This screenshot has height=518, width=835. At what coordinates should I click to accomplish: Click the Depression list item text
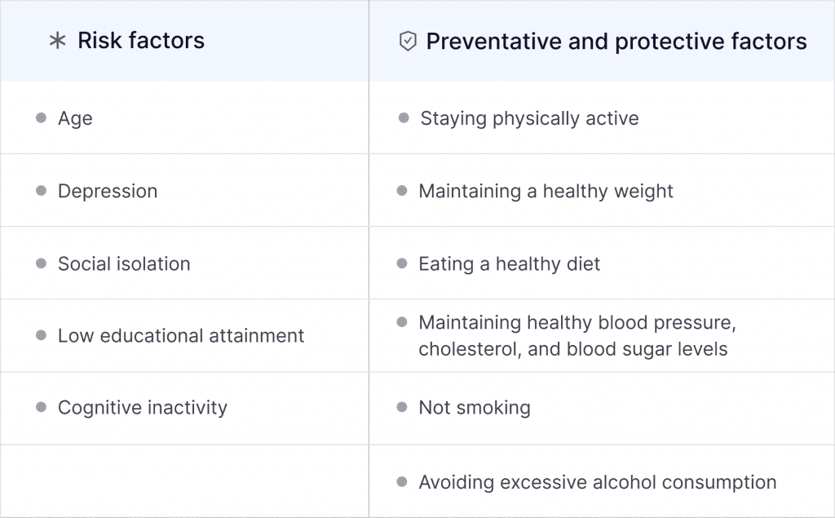(x=108, y=192)
